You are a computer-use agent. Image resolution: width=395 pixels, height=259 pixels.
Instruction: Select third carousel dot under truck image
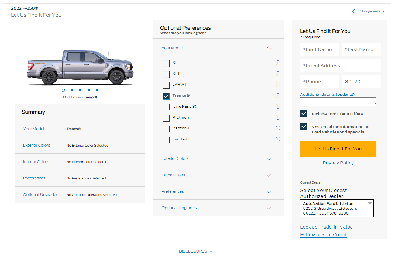click(x=80, y=90)
